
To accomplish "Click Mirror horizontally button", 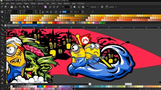I will [x=47, y=12].
